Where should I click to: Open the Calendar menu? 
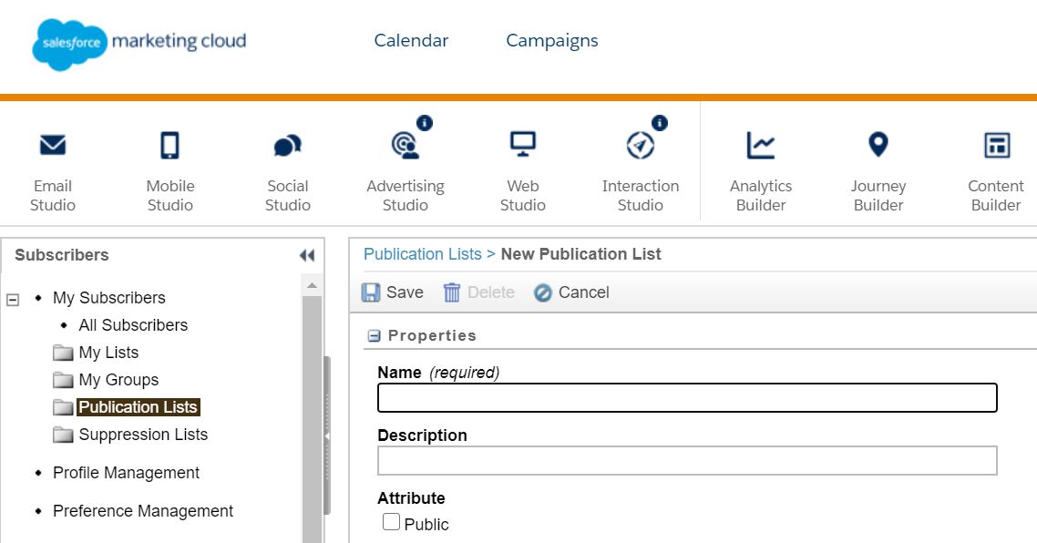point(411,40)
